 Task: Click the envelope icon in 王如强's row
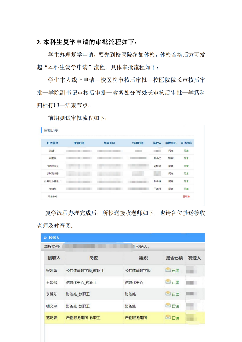coord(168,282)
